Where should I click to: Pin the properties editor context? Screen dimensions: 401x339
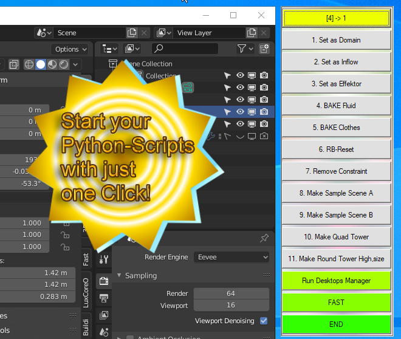pyautogui.click(x=264, y=238)
